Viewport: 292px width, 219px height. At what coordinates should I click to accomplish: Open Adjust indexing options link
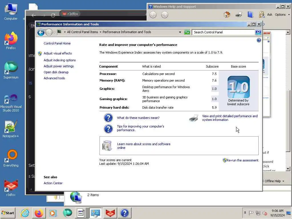(x=60, y=60)
